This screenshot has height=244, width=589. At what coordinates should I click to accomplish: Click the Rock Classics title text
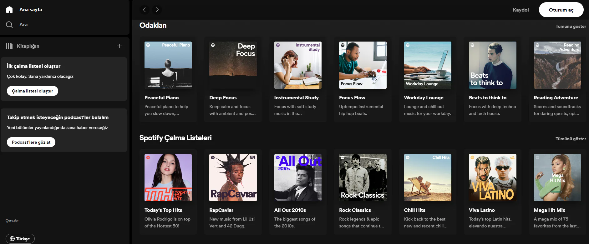[355, 210]
